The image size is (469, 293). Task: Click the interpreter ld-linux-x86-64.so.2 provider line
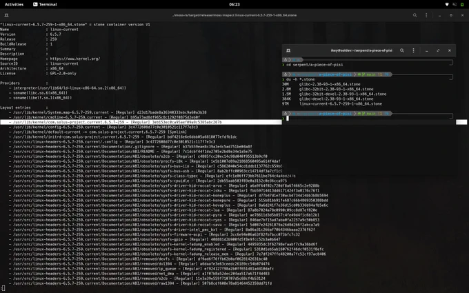68,88
